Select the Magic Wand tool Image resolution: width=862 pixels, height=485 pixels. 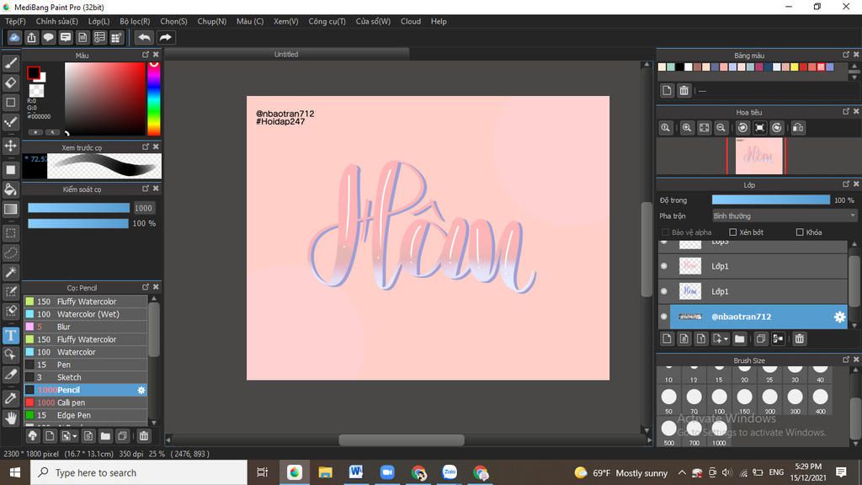[10, 272]
